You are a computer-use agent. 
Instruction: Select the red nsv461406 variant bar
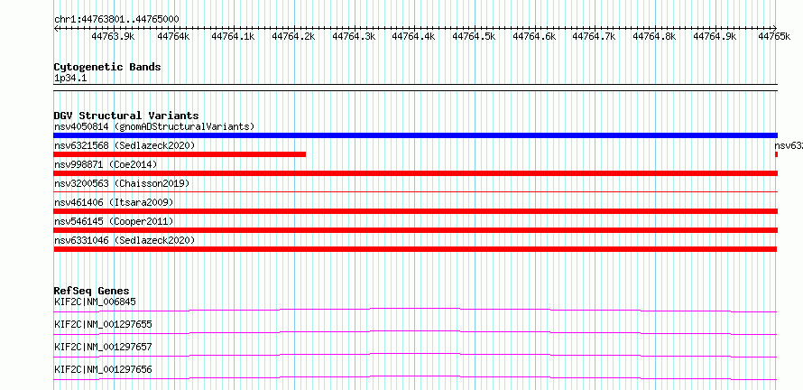coord(415,211)
